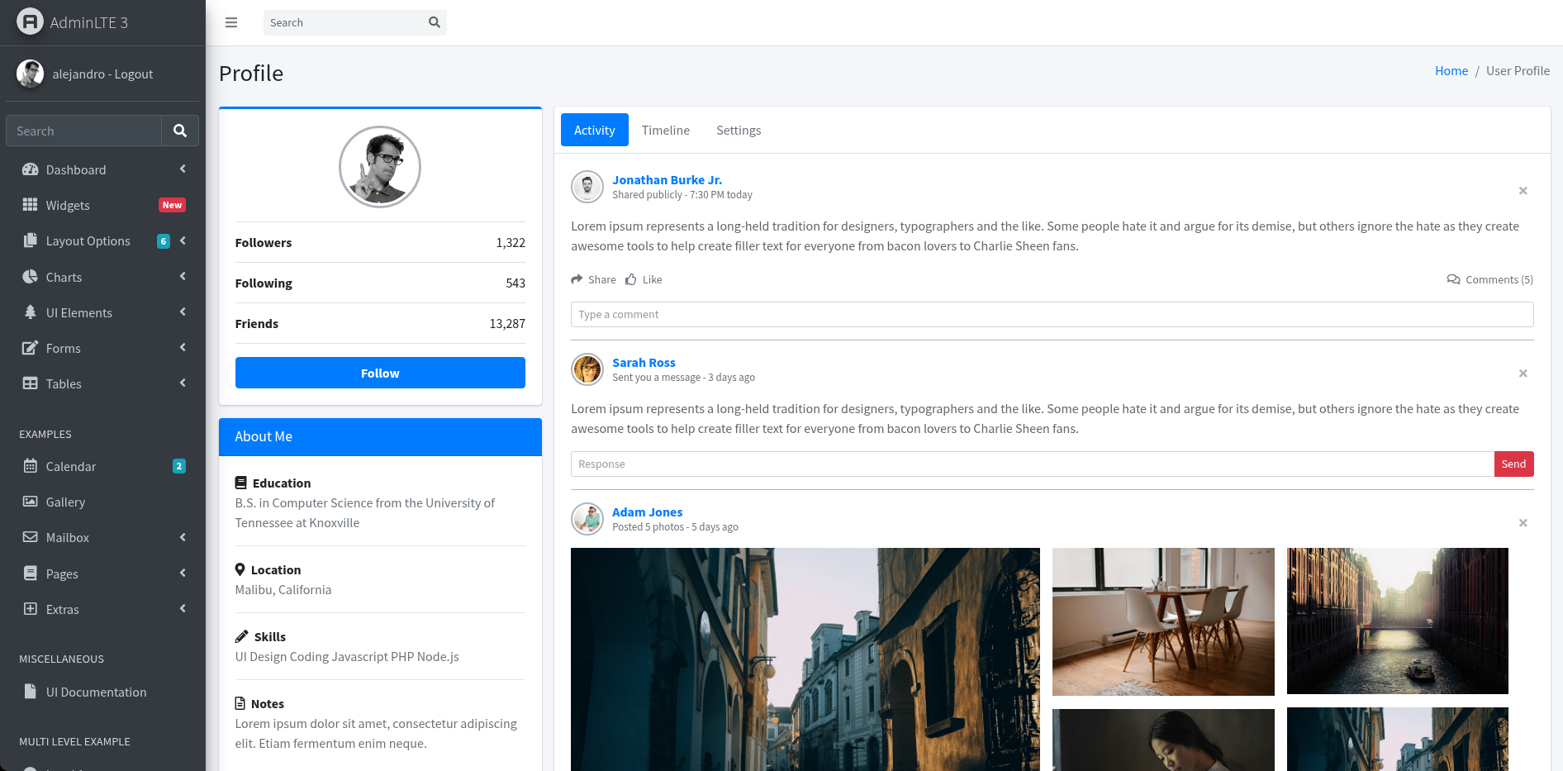Click the Forms edit icon
The image size is (1563, 771).
click(x=31, y=348)
